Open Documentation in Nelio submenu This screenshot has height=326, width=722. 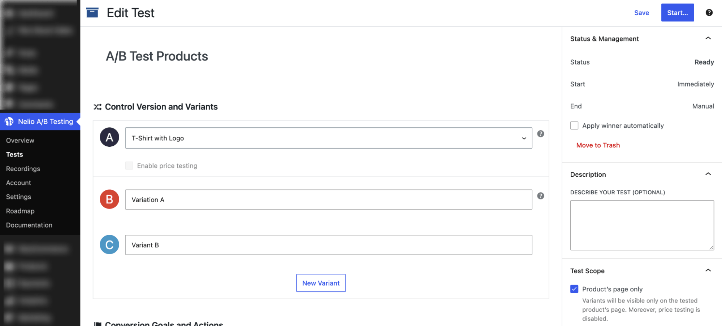point(29,225)
